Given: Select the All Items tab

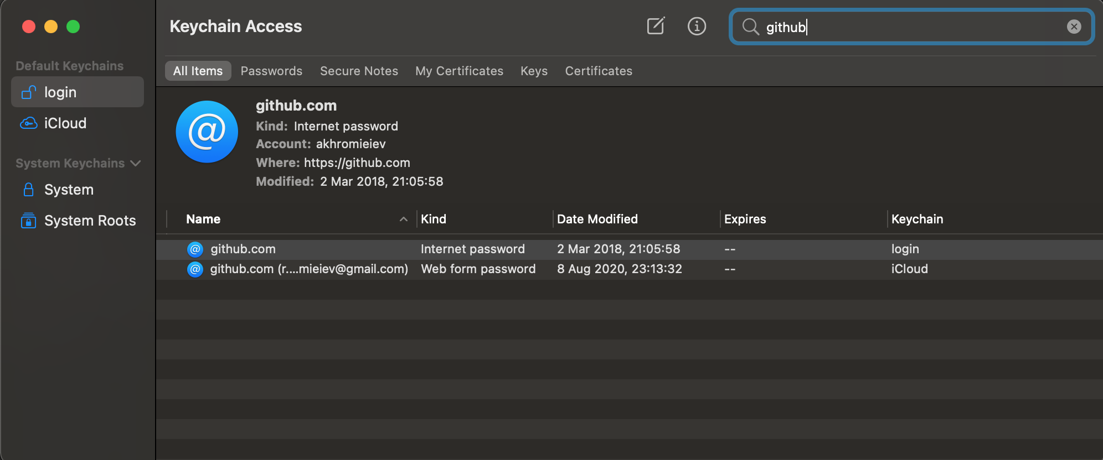Looking at the screenshot, I should (x=198, y=71).
